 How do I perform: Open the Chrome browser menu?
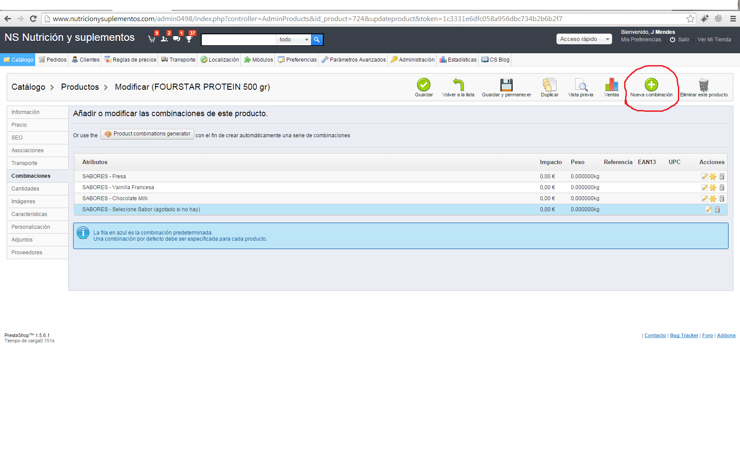click(x=733, y=18)
